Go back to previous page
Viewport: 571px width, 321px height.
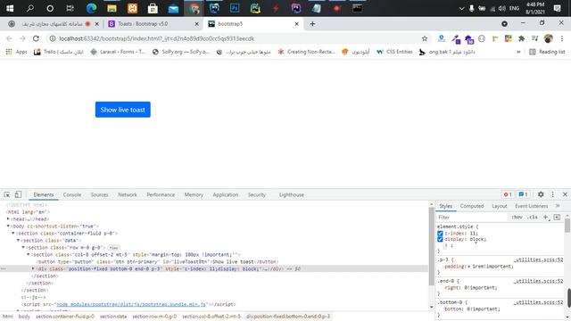pyautogui.click(x=9, y=38)
